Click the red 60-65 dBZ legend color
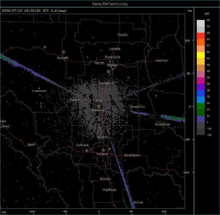This screenshot has height=215, width=220. (x=201, y=36)
